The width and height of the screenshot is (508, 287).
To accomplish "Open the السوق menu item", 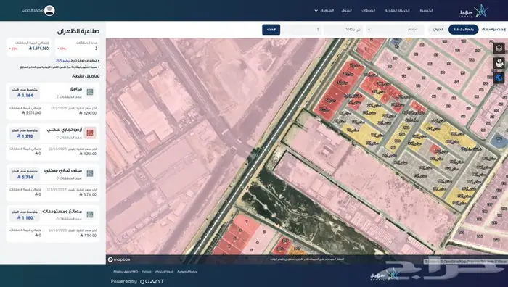I will [346, 11].
